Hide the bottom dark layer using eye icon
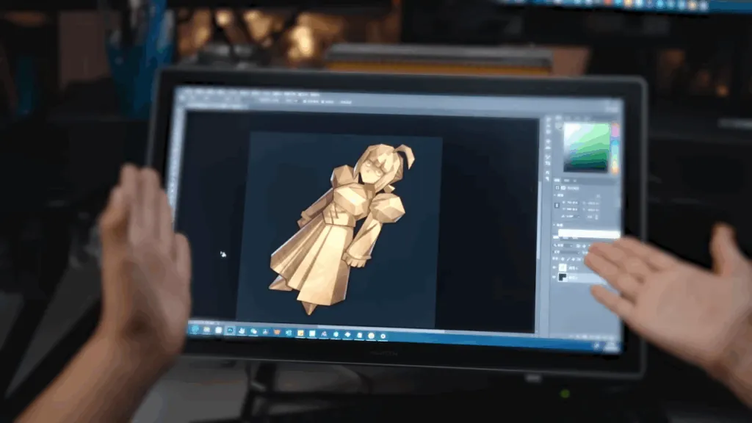This screenshot has width=752, height=423. pos(555,277)
